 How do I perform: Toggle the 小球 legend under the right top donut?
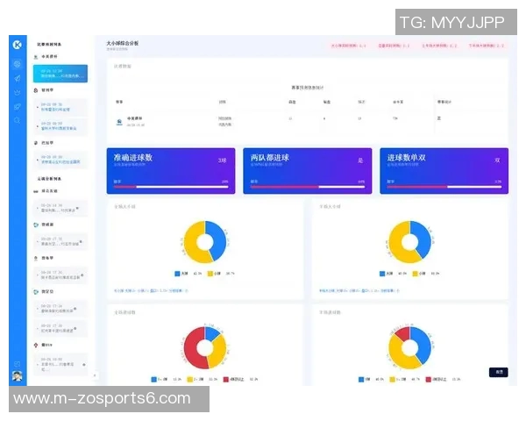tap(419, 274)
